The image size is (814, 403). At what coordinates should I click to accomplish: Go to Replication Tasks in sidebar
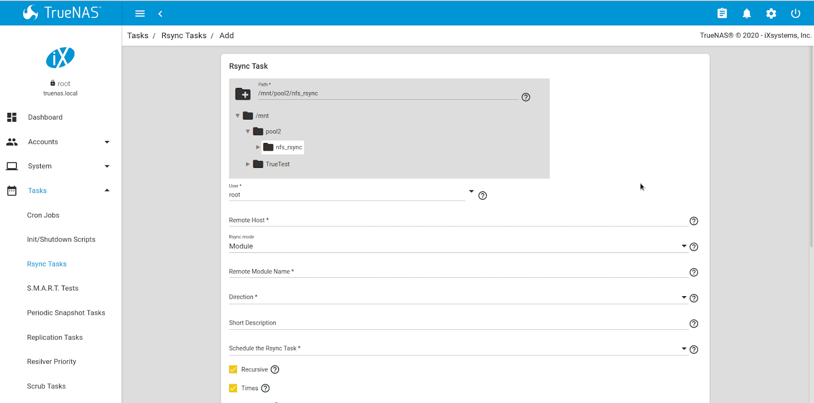(x=55, y=337)
